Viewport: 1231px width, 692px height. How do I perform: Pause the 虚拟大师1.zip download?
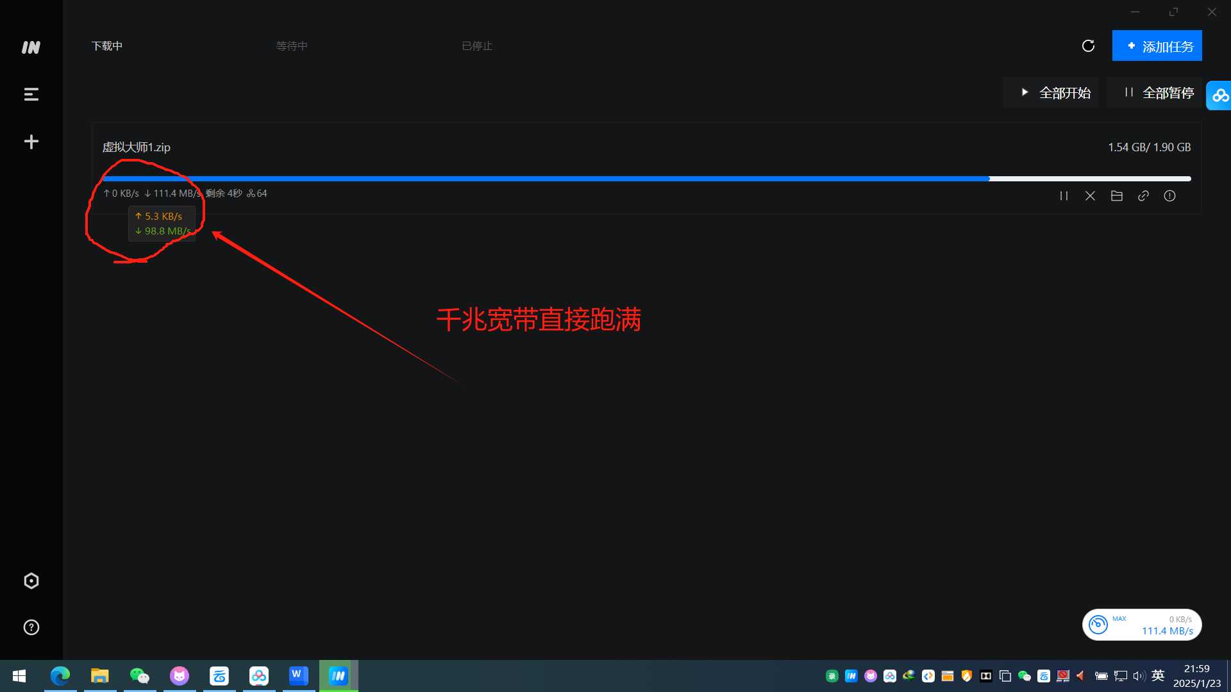(1064, 196)
